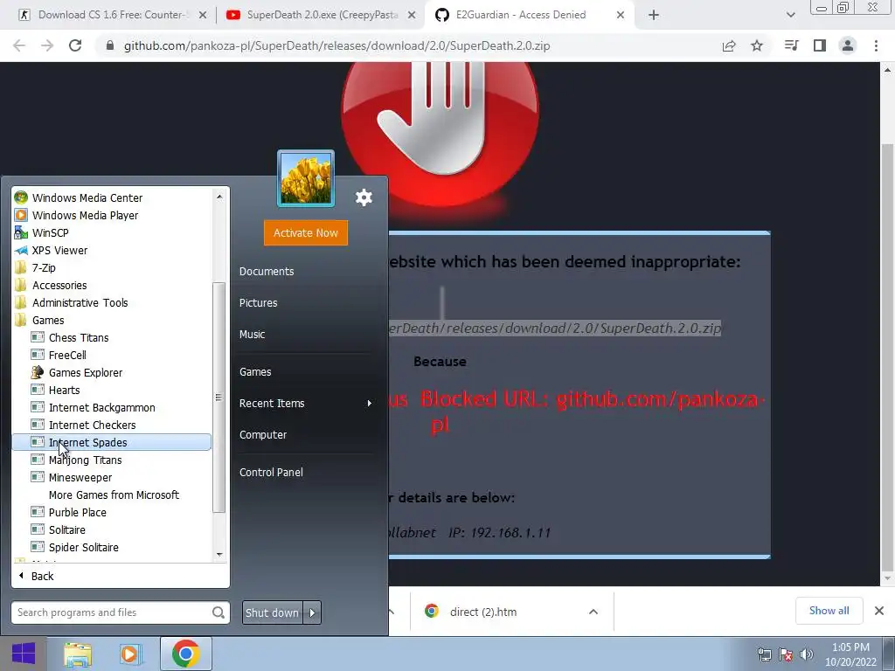This screenshot has width=895, height=671.
Task: Go back in Chrome
Action: coord(19,45)
